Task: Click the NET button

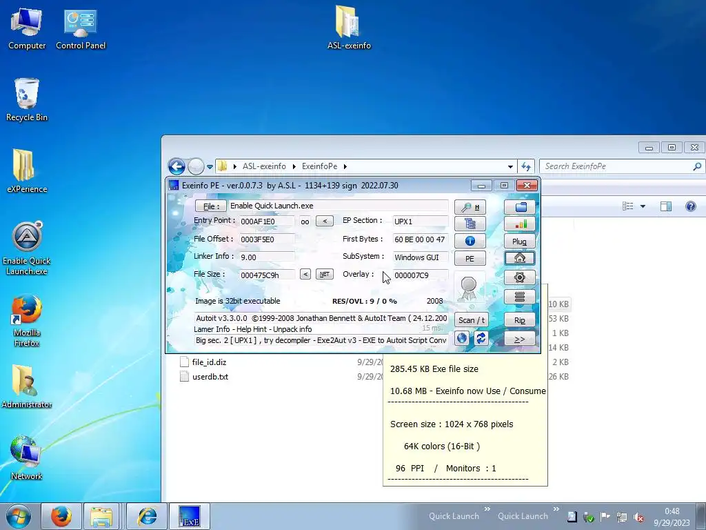Action: pos(325,274)
